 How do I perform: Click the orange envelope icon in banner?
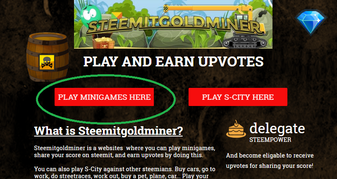tap(117, 16)
